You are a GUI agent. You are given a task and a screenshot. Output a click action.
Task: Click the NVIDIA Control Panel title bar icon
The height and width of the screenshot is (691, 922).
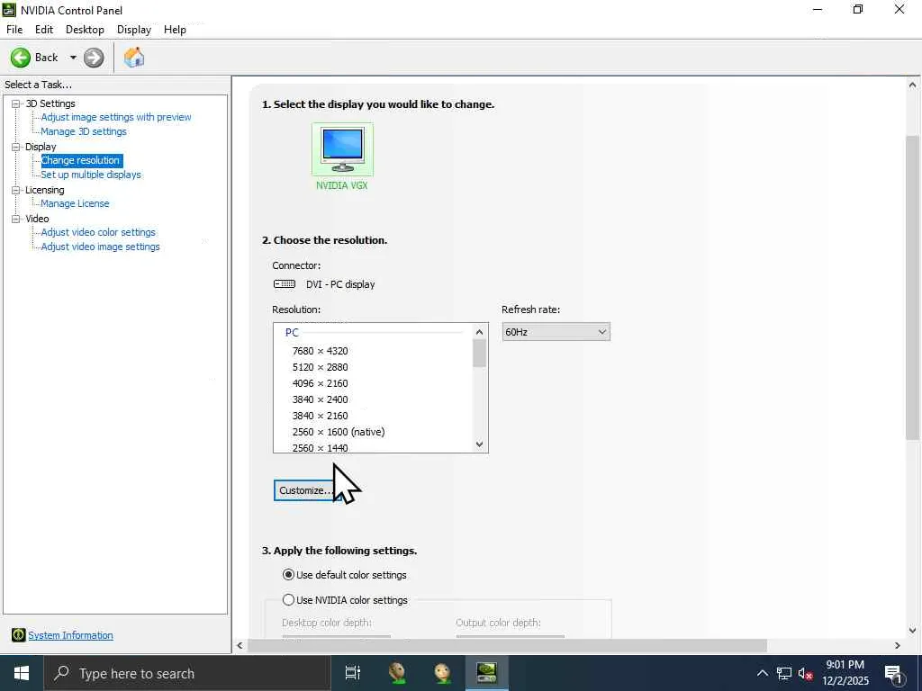[9, 9]
